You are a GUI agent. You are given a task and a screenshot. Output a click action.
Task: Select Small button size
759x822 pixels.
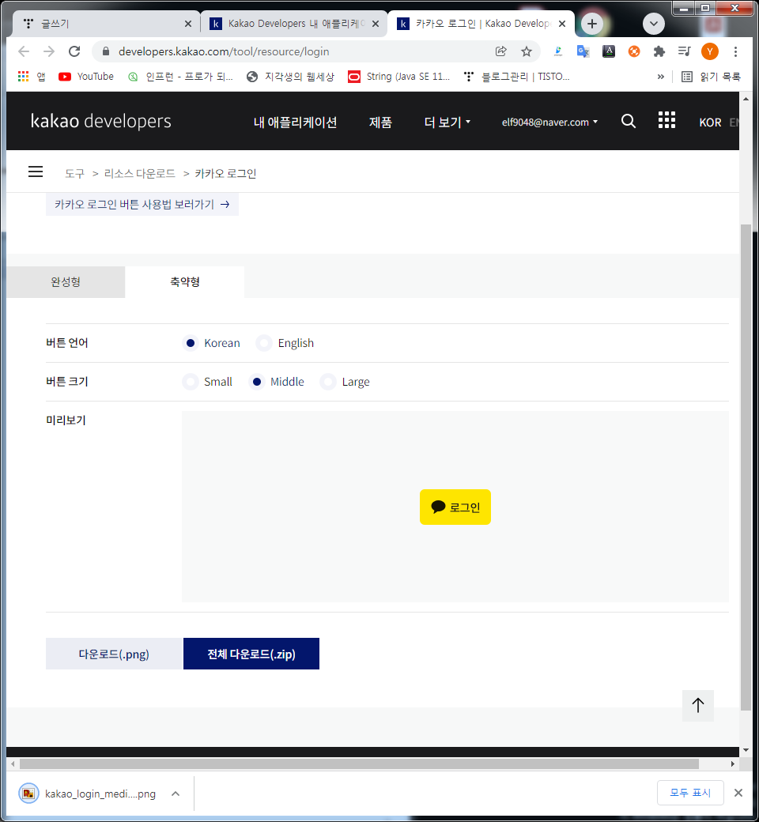191,382
